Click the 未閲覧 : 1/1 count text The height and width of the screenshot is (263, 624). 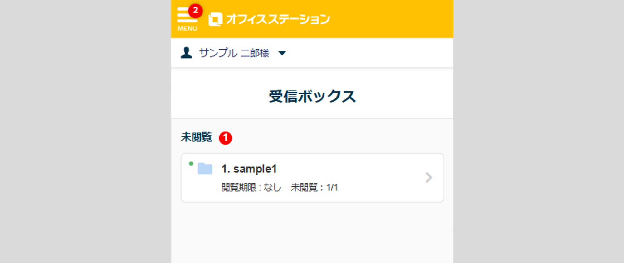coord(314,187)
